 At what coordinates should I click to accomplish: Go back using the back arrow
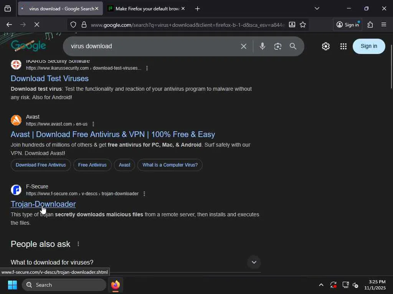(x=9, y=24)
